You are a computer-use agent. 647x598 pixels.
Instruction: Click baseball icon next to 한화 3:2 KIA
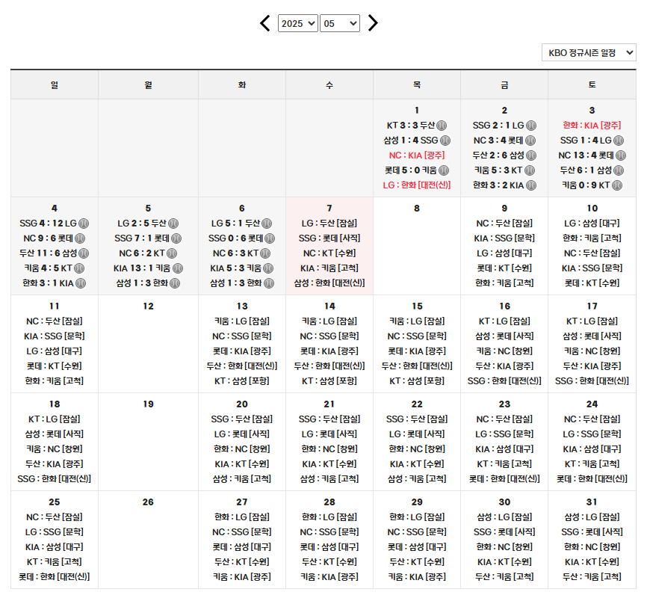[x=531, y=185]
